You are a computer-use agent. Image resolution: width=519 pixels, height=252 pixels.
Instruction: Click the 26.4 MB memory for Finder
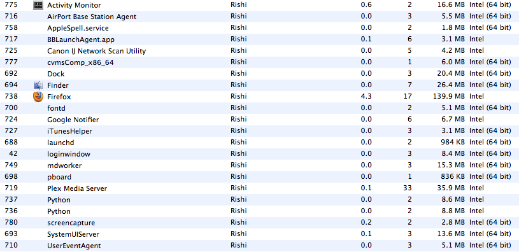click(x=451, y=85)
